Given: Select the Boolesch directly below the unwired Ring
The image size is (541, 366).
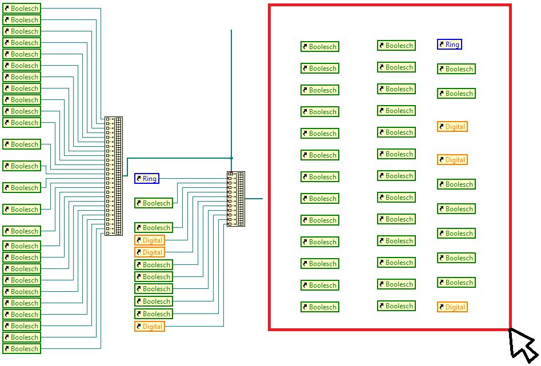Looking at the screenshot, I should pos(456,69).
